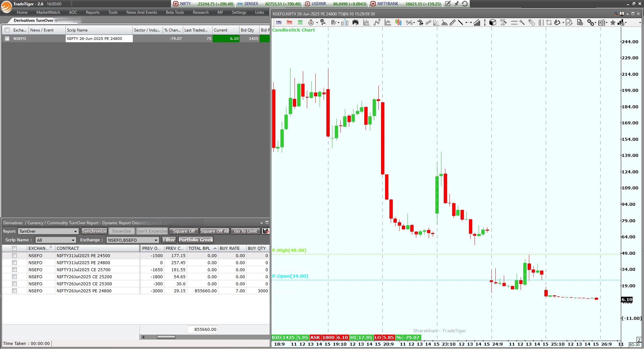This screenshot has width=644, height=349.
Task: Check the NIFTY31Jul2025 PE 24800 row checkbox
Action: pos(14,263)
